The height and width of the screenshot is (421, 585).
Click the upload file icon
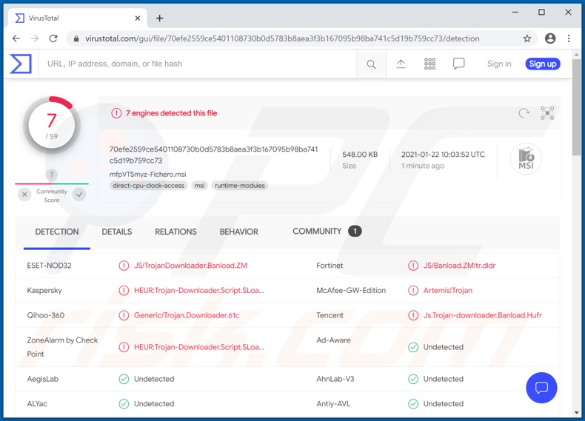tap(401, 64)
